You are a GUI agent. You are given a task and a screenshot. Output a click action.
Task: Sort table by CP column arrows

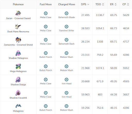(x=128, y=4)
